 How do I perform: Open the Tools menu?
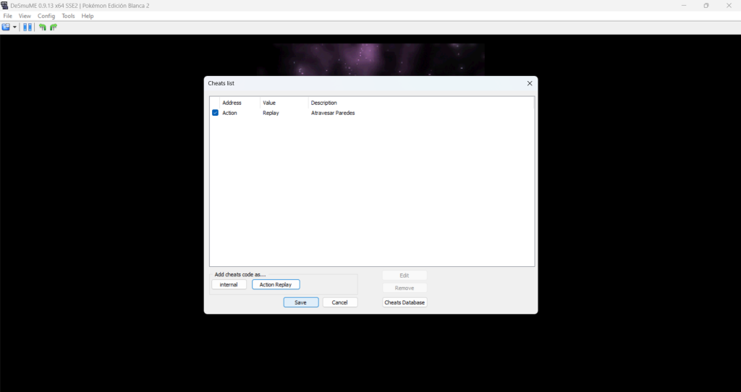pos(68,16)
